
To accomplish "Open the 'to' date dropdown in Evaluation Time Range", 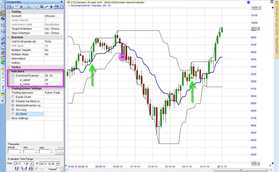I will (x=57, y=164).
